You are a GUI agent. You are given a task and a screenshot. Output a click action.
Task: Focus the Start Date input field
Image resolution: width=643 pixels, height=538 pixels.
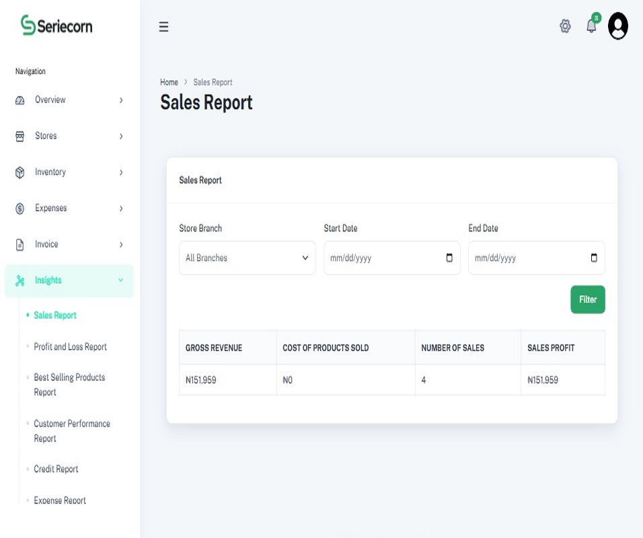click(x=391, y=258)
